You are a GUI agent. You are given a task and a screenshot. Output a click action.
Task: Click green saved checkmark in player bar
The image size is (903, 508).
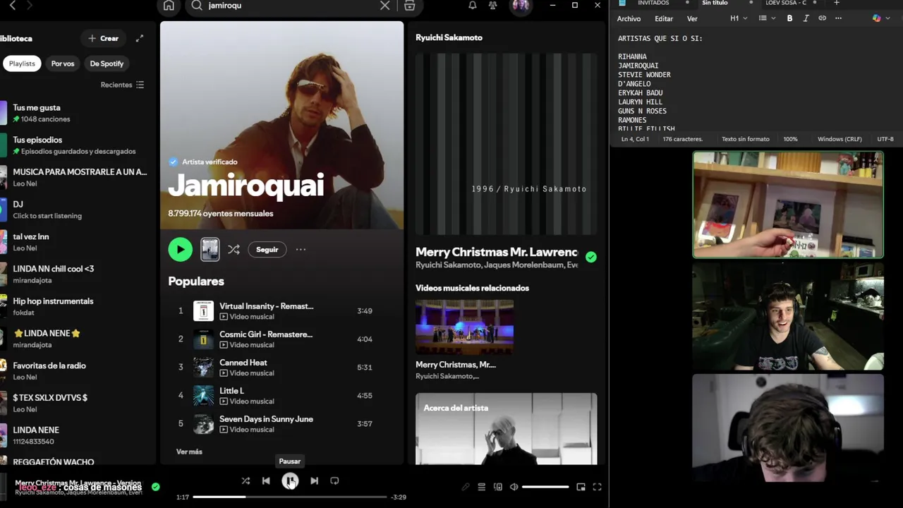click(x=156, y=486)
